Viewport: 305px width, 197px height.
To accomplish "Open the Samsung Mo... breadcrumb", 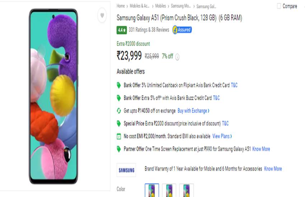I will 181,6.
